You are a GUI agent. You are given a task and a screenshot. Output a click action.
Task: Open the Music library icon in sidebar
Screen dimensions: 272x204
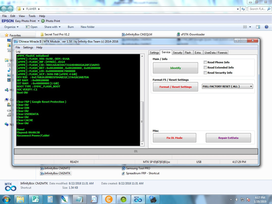(x=9, y=70)
